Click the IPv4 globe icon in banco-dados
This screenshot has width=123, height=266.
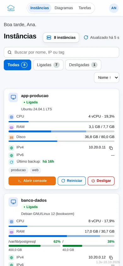[x=11, y=257]
